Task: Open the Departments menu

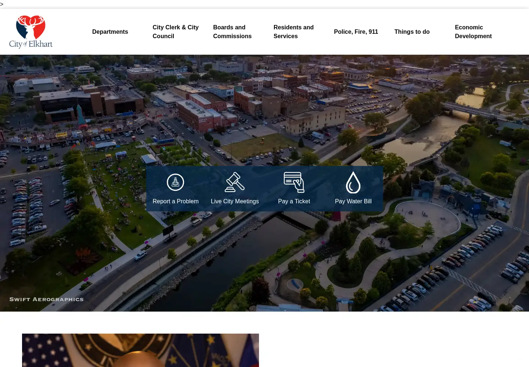Action: [x=110, y=32]
